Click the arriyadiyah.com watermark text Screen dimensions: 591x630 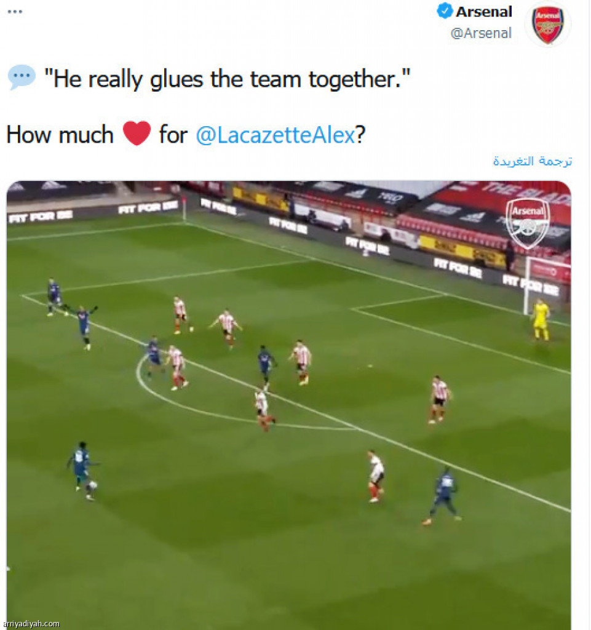click(30, 624)
